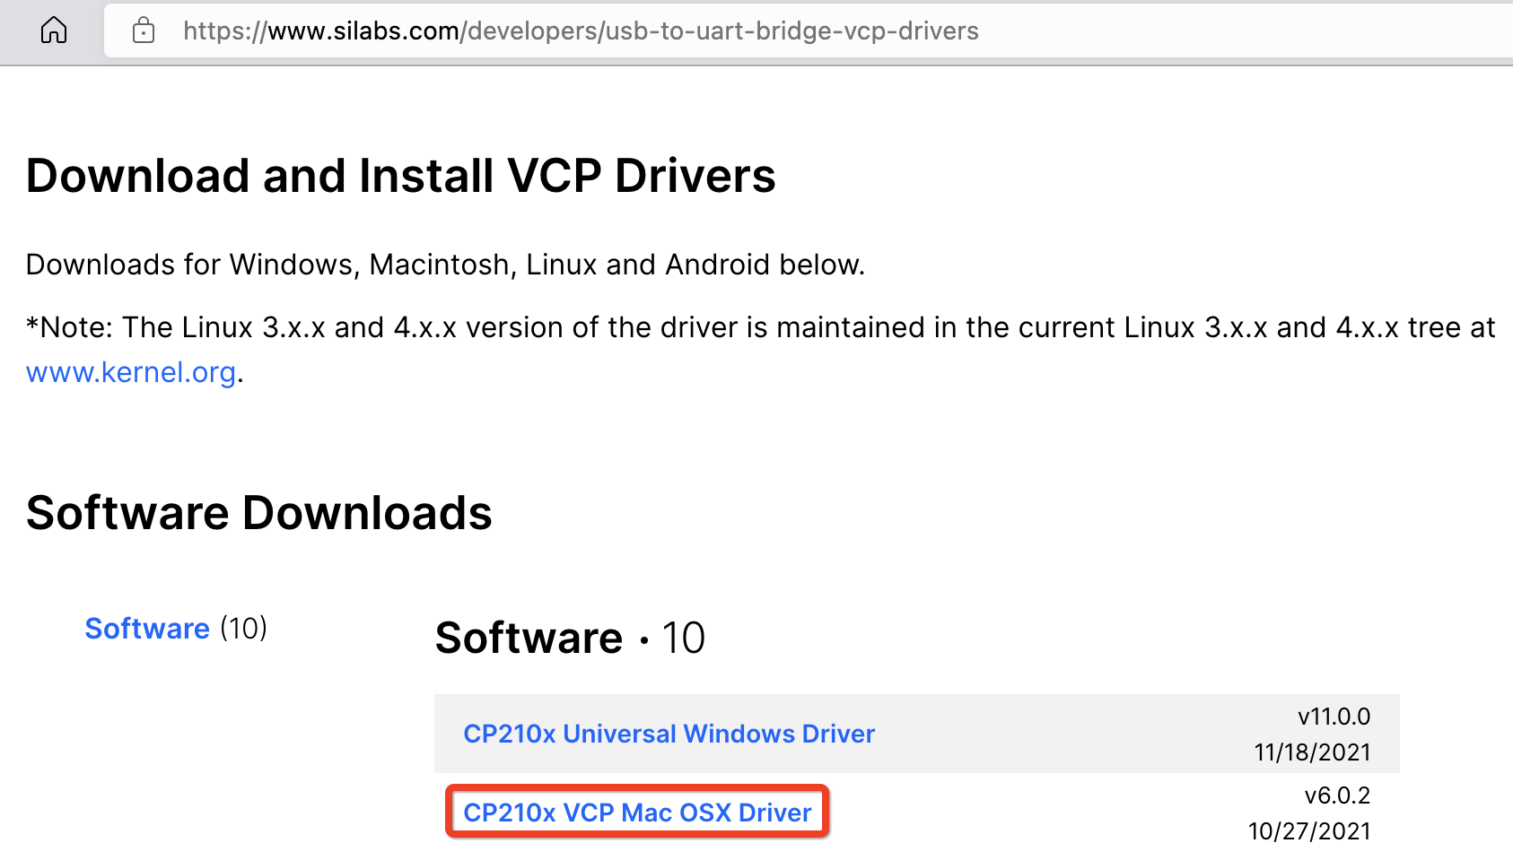Click version text v6.0.2 for Mac driver
The image size is (1513, 843).
point(1337,795)
